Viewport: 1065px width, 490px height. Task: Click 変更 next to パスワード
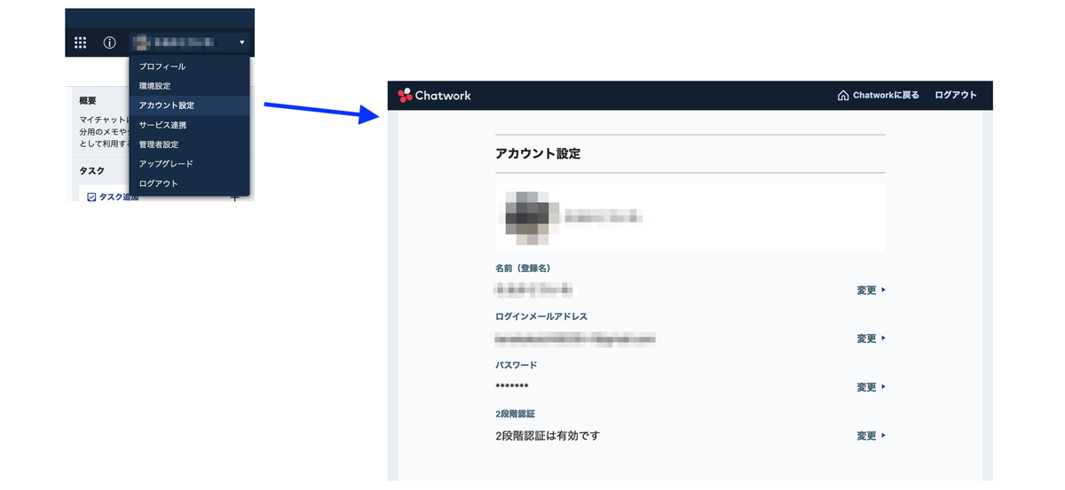[871, 387]
